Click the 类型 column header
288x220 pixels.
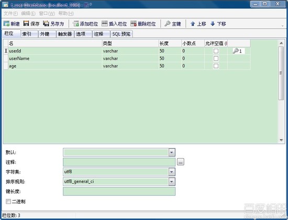coord(130,43)
